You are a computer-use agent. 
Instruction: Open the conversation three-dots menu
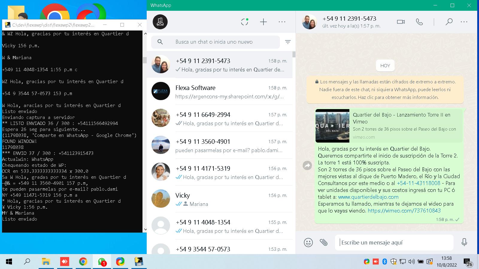point(464,22)
